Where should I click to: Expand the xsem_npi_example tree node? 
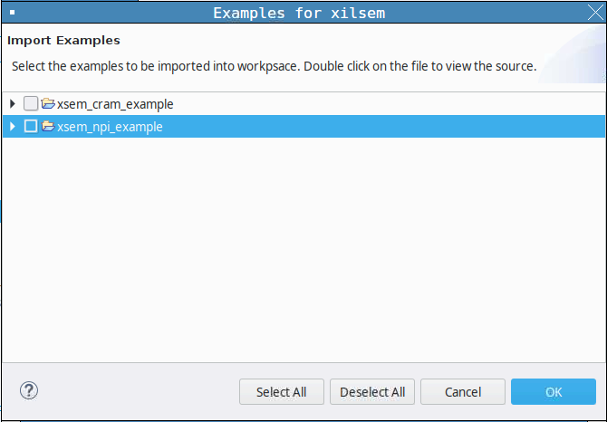tap(13, 127)
